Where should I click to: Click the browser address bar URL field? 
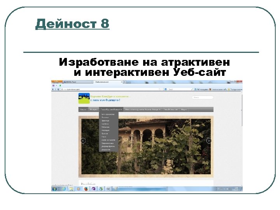point(112,89)
